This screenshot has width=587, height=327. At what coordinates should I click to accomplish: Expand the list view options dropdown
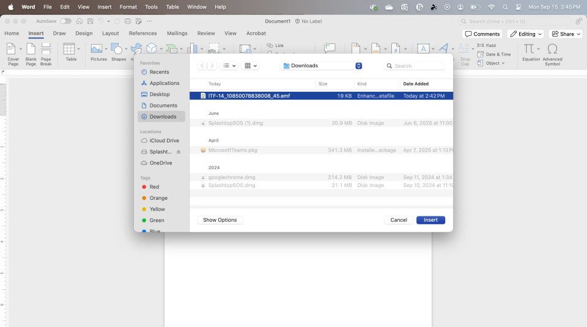pos(229,66)
